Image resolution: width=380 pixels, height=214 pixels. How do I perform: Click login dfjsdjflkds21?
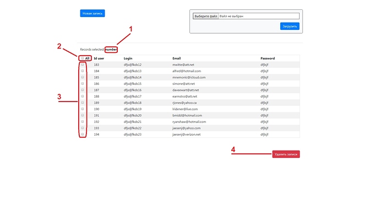[x=133, y=122]
